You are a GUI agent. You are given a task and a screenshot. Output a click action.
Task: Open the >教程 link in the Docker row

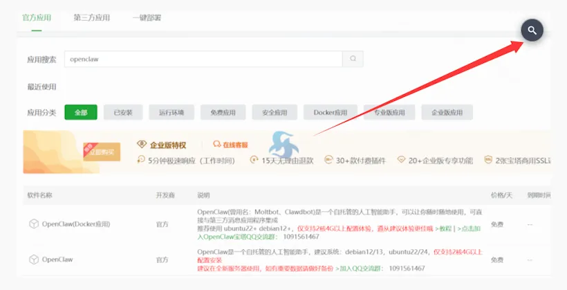tap(443, 229)
